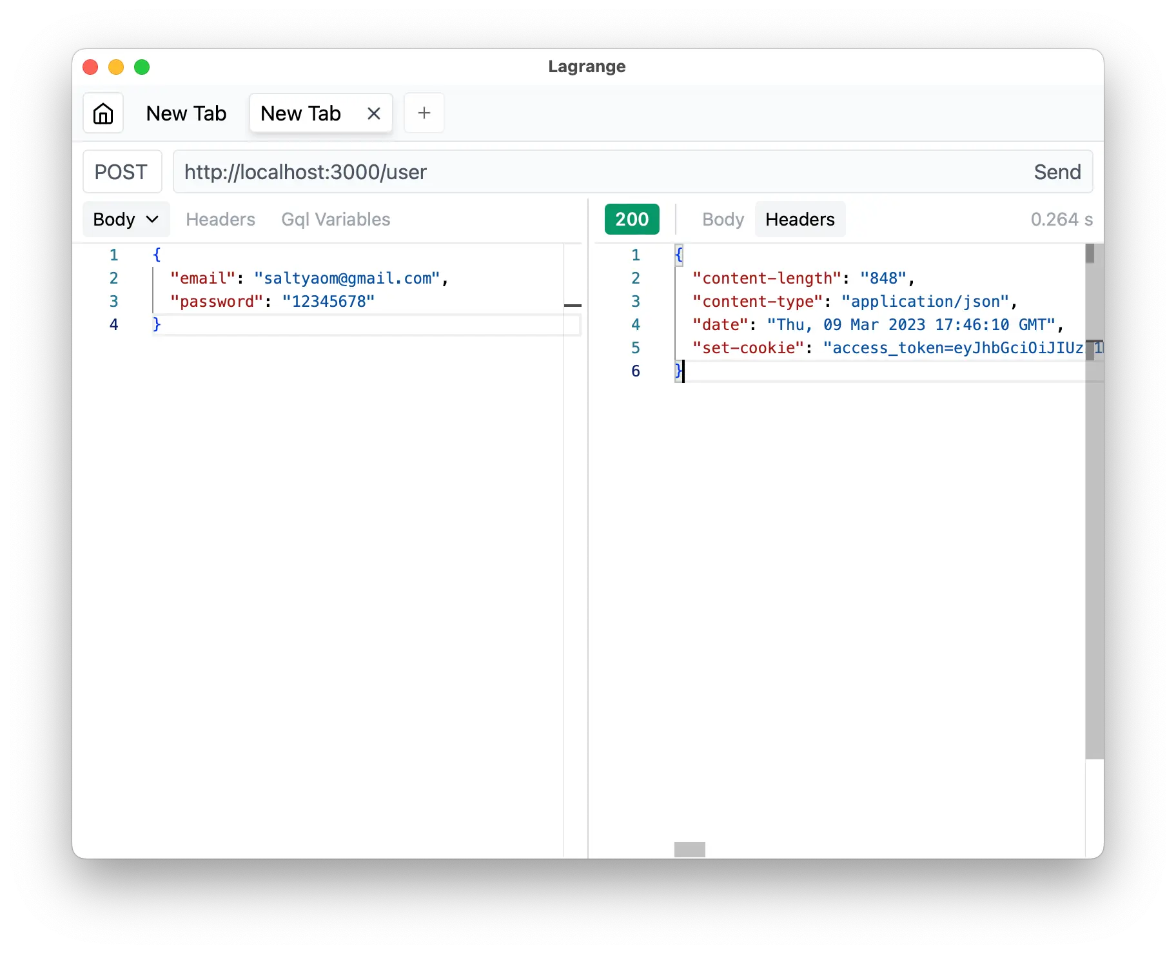Open the POST method selector
Screen dimensions: 1176x954
(x=122, y=172)
